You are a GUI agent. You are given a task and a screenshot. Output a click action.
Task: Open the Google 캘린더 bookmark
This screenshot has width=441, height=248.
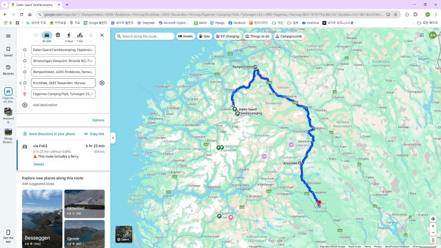96,23
